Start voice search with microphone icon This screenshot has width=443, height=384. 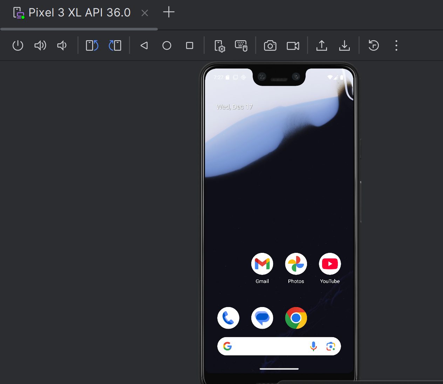coord(314,346)
